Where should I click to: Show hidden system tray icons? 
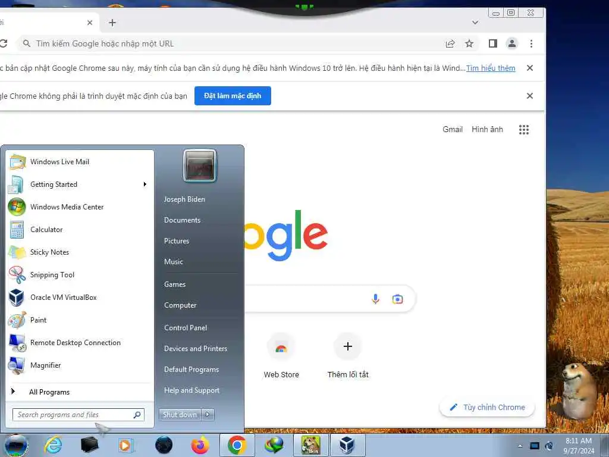tap(520, 446)
